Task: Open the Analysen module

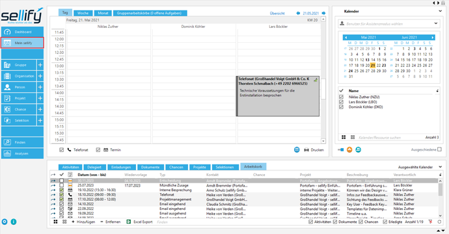Action: (x=22, y=153)
